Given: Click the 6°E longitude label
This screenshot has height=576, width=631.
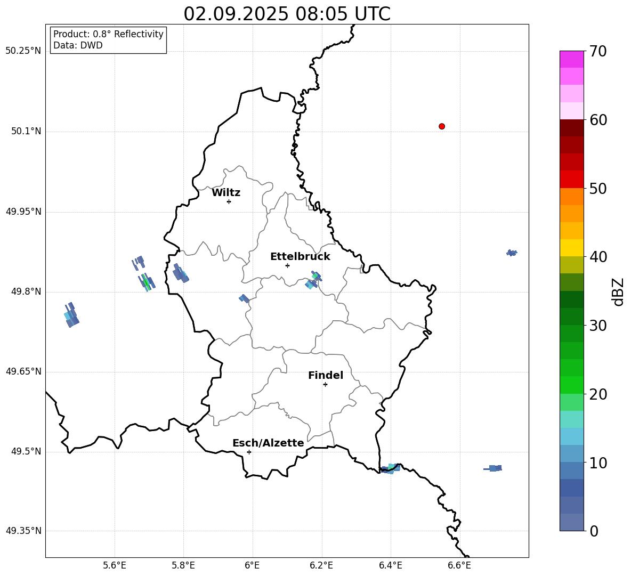Looking at the screenshot, I should pos(252,565).
